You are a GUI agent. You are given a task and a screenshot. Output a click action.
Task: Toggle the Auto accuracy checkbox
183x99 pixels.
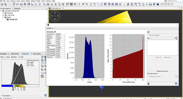click(x=148, y=74)
